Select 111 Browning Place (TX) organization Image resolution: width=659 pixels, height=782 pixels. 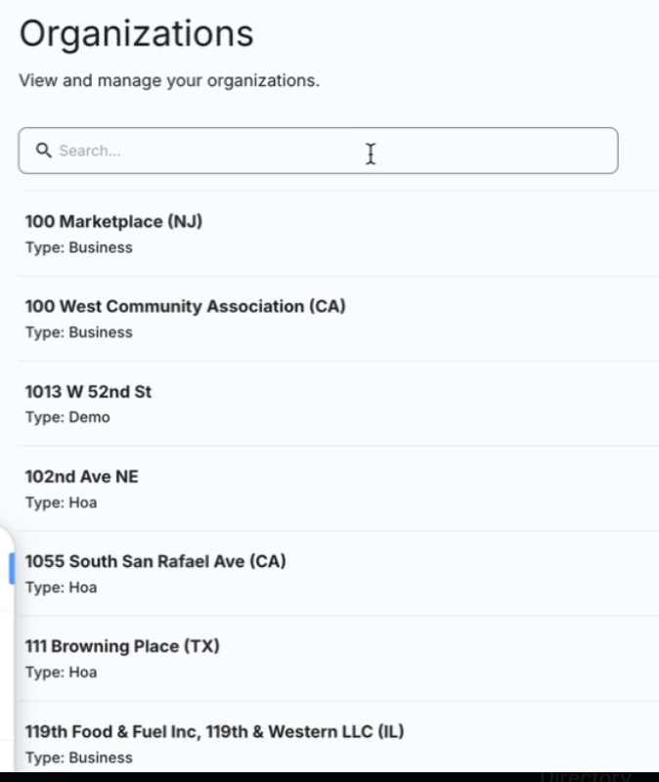tap(123, 646)
